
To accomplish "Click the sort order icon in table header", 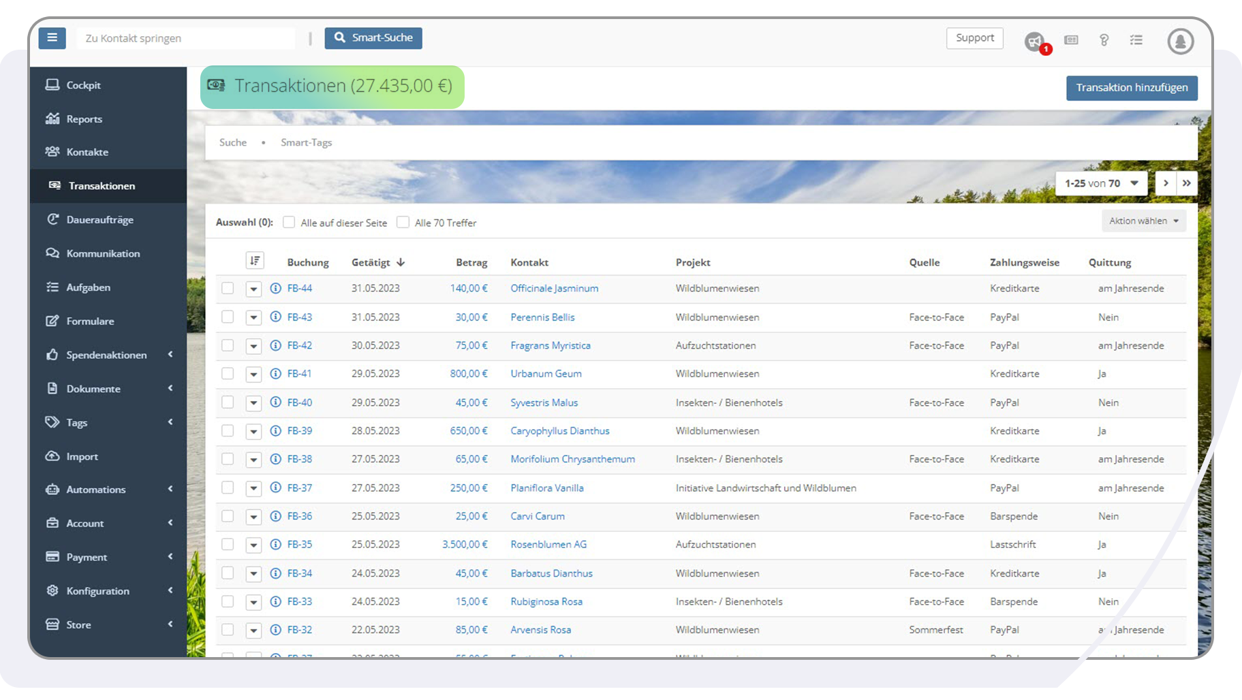I will tap(254, 261).
